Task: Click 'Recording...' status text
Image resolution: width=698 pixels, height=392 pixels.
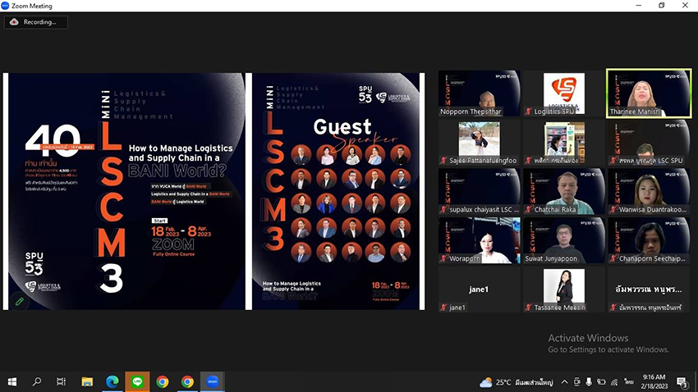Action: tap(40, 22)
